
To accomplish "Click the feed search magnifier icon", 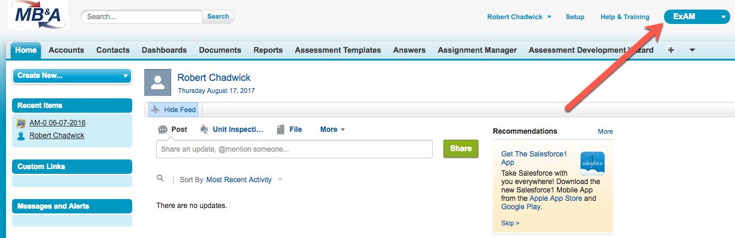I will coord(160,179).
